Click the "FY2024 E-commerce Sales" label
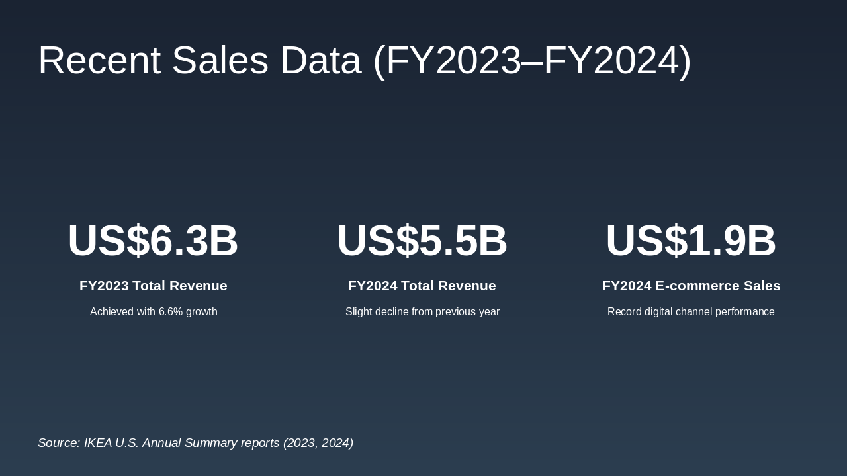This screenshot has width=847, height=476. (x=691, y=286)
